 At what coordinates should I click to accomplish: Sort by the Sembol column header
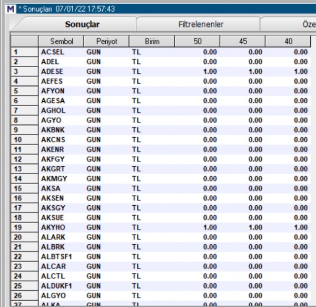[x=61, y=41]
